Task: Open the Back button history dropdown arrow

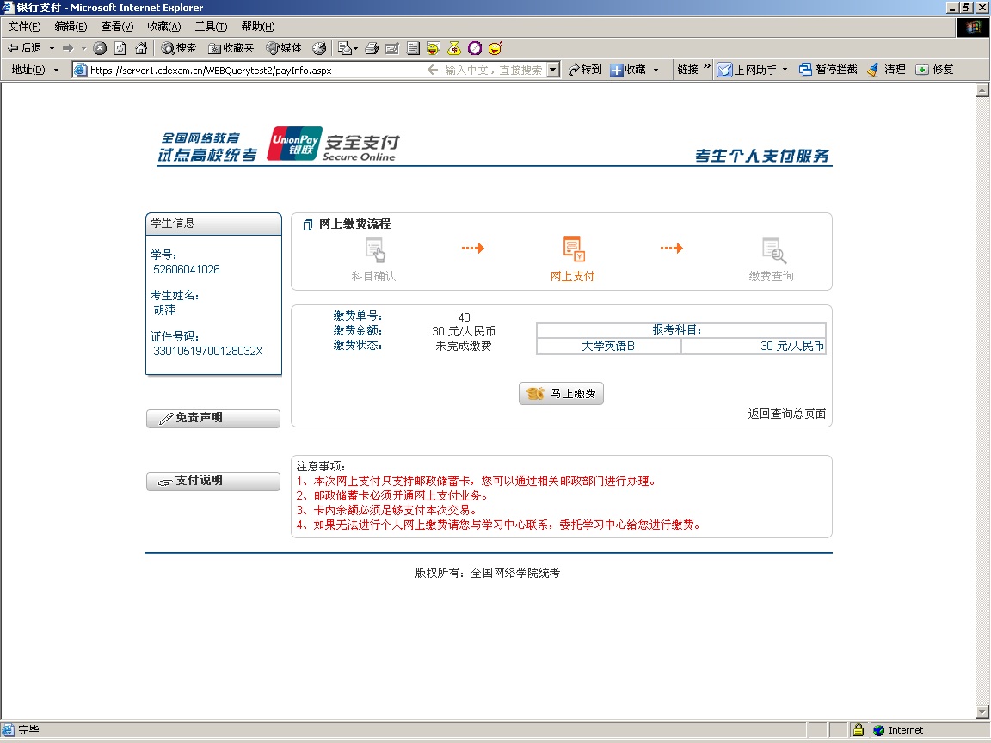Action: (52, 48)
